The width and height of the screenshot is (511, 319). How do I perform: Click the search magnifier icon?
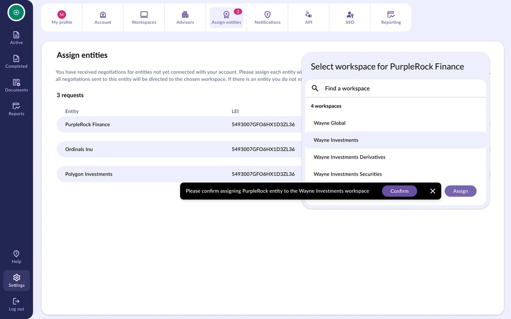[315, 88]
